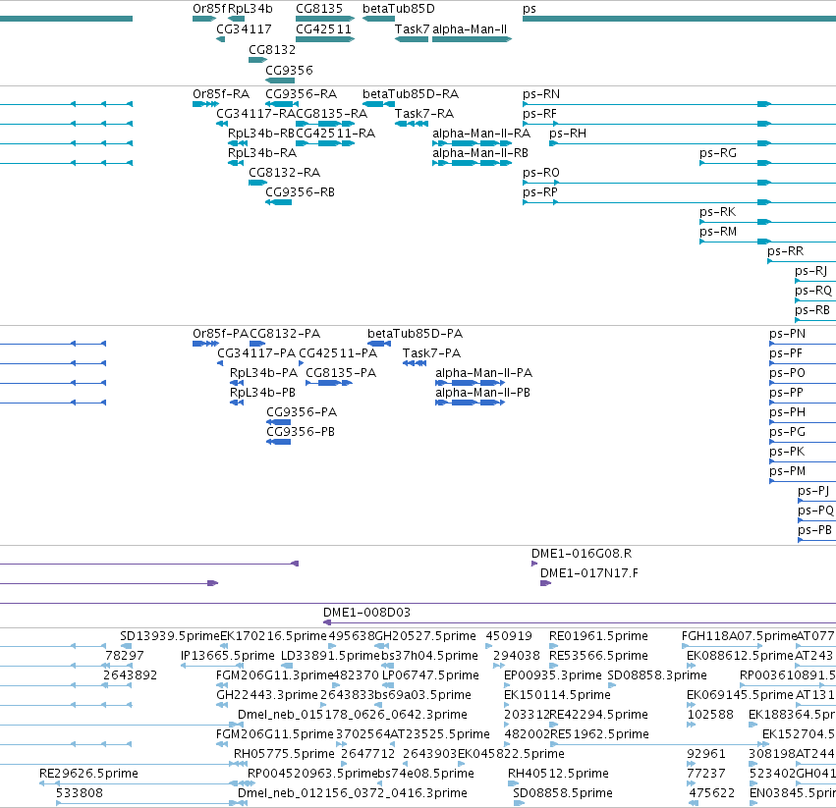This screenshot has height=808, width=836.
Task: Click the DME1-016G08.R BAC end label
Action: (582, 554)
